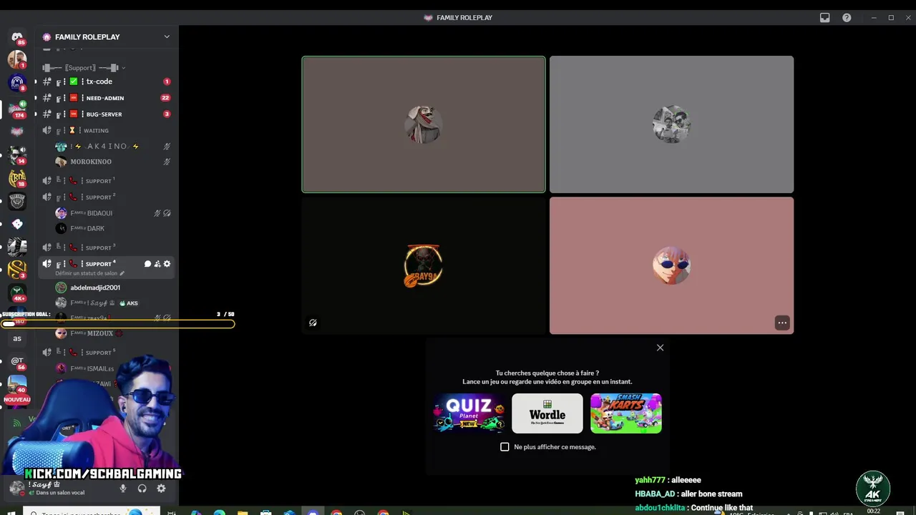Open server avatar with 1 badge
Screen dimensions: 916x515
pos(17,60)
